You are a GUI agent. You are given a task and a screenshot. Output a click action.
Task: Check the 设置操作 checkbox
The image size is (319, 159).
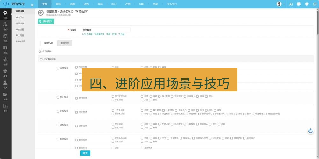(58, 68)
